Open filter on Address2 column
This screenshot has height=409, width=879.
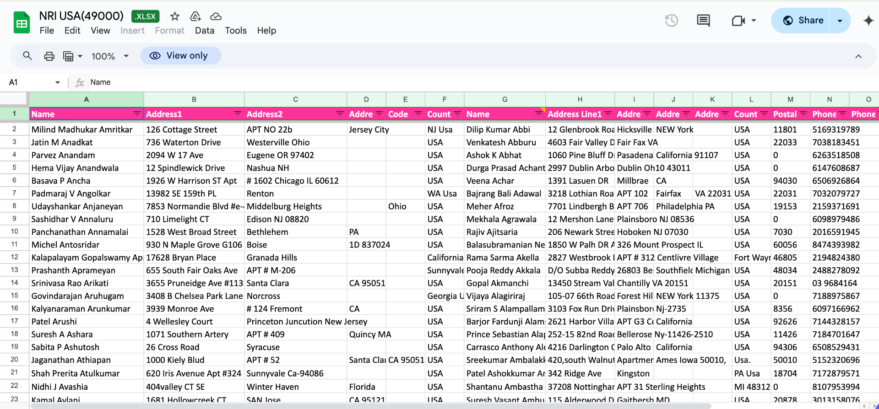click(340, 113)
